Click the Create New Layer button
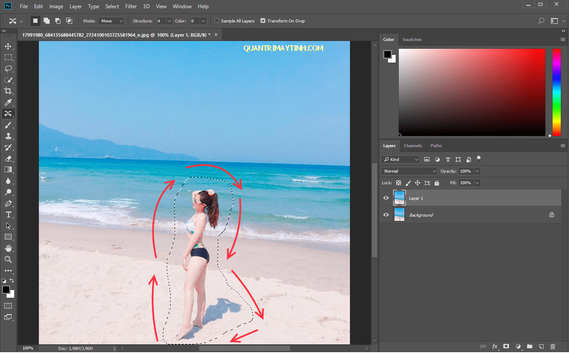The image size is (569, 353). 541,346
